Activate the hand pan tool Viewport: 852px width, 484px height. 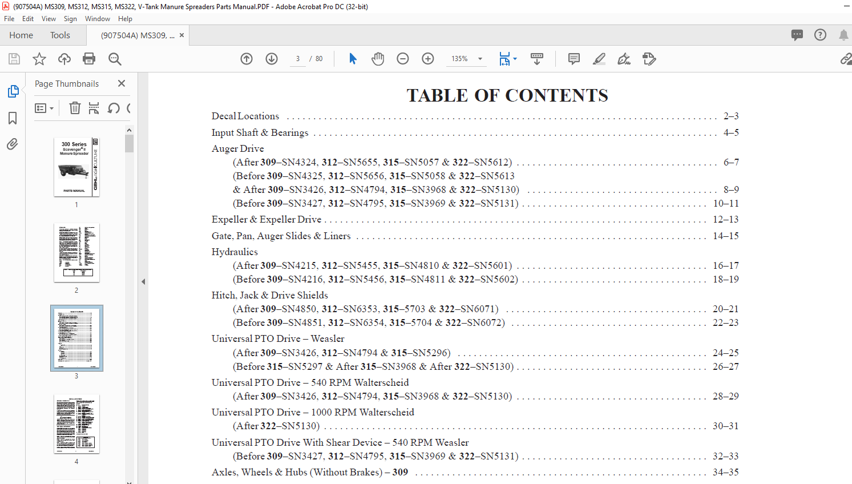click(x=378, y=59)
